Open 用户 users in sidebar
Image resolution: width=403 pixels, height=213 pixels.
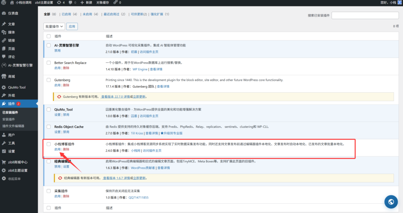11,135
